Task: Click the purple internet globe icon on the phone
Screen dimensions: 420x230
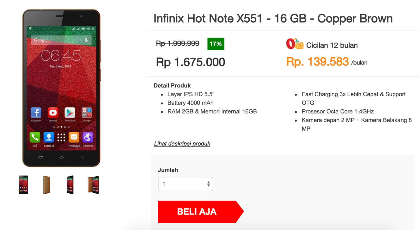Action: 88,137
